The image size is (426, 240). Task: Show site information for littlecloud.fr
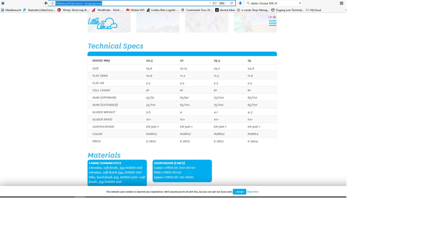52,3
